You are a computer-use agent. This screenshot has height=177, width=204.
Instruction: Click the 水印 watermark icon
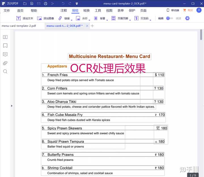tap(78, 18)
